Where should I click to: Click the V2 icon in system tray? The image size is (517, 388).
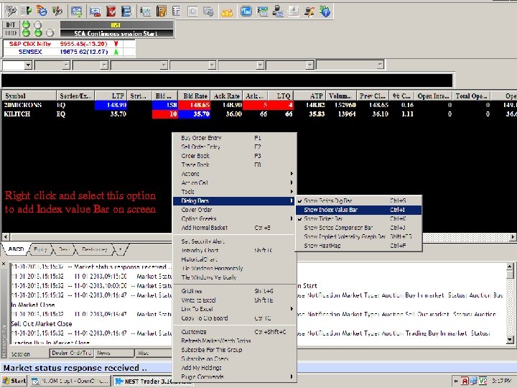coord(483,381)
